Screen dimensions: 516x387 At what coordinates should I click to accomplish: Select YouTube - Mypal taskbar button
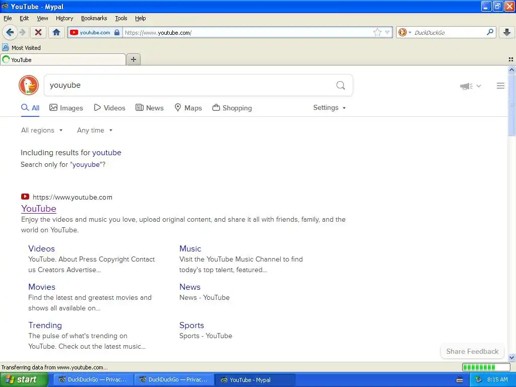pyautogui.click(x=254, y=379)
